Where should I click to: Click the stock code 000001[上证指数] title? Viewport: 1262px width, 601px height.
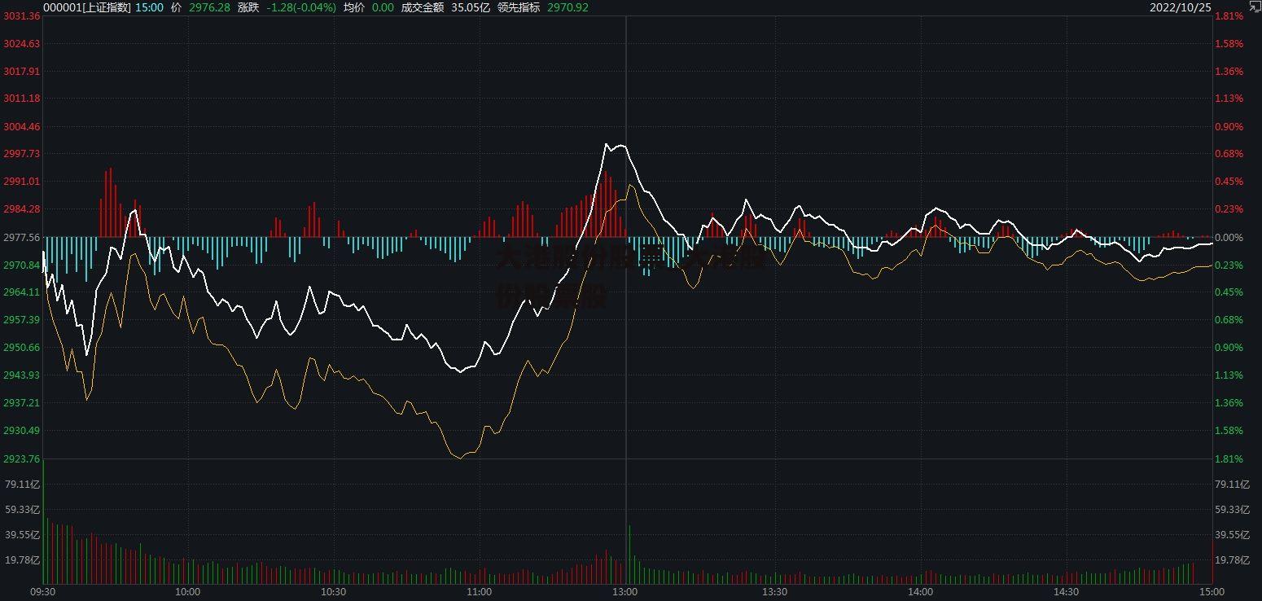point(87,7)
